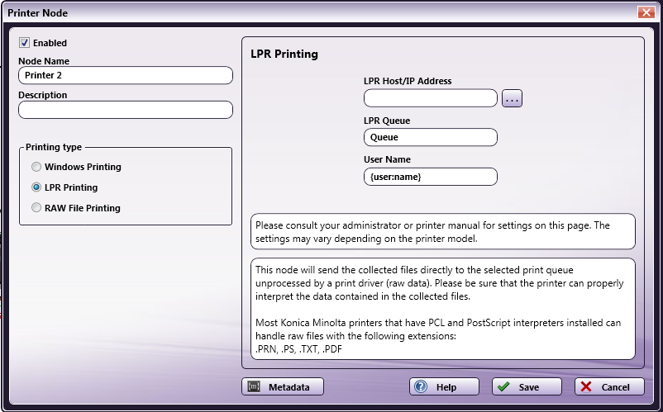Image resolution: width=663 pixels, height=412 pixels.
Task: Click the User Name {user:name} field
Action: tap(431, 177)
